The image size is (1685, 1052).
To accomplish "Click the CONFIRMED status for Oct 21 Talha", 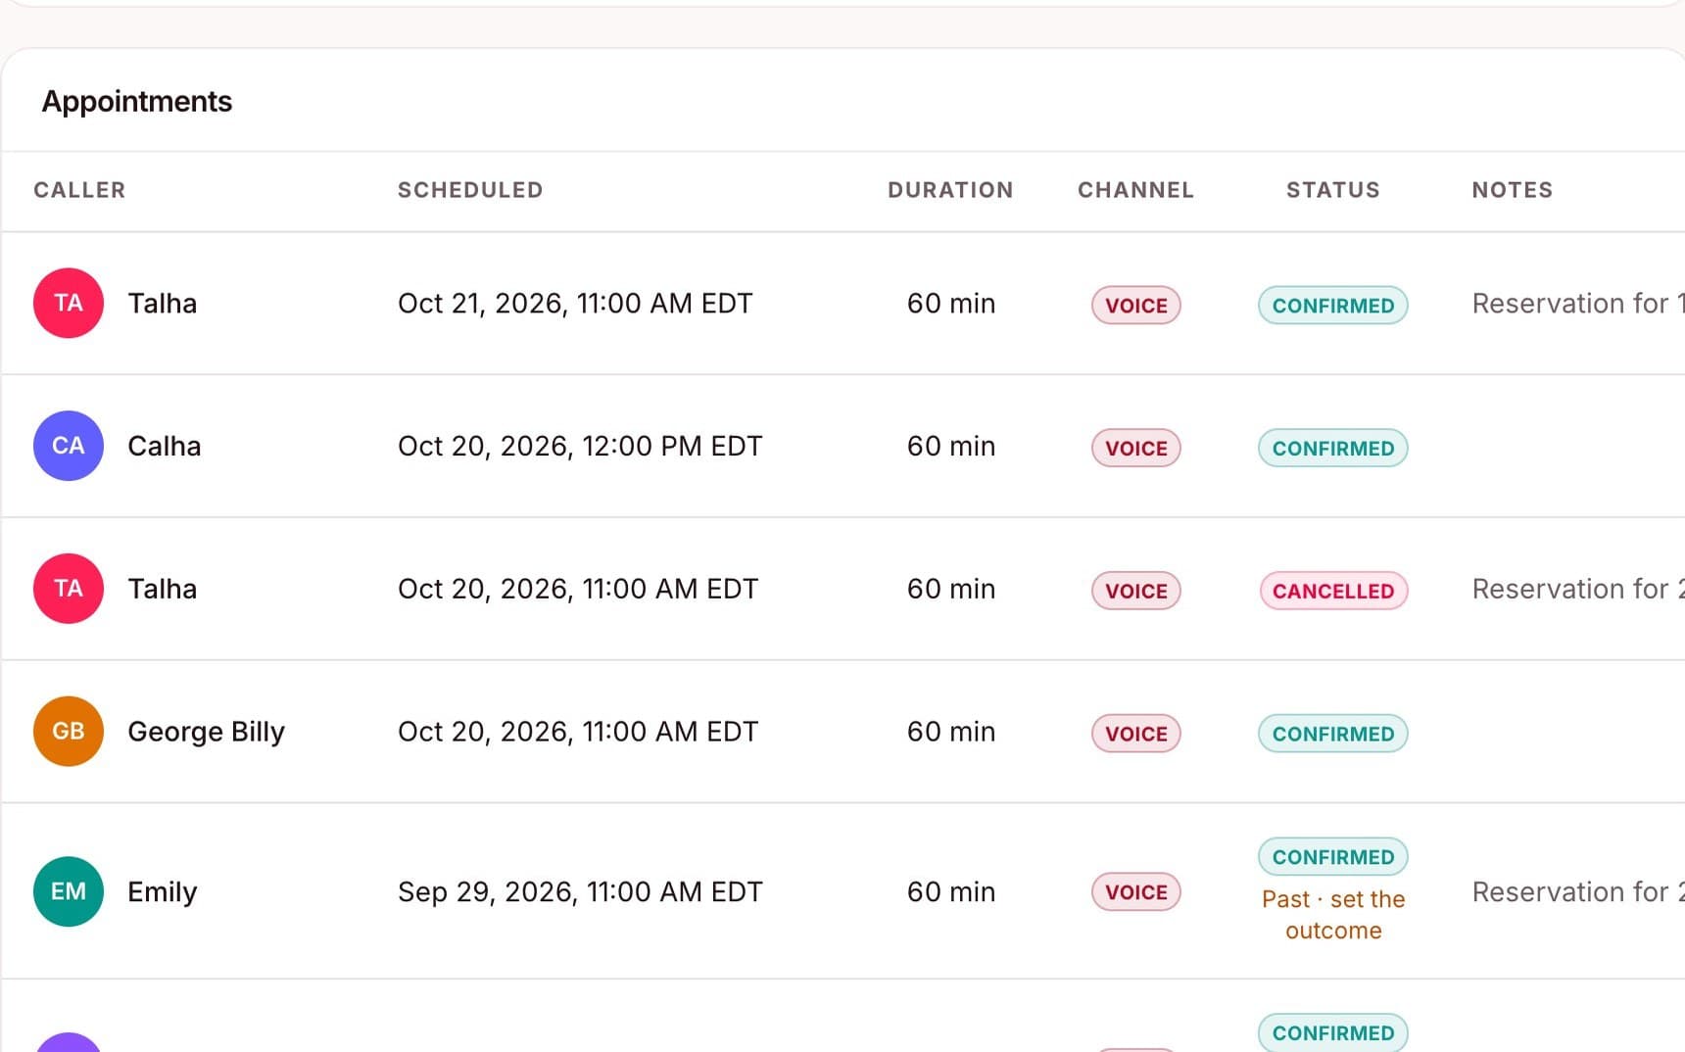I will pyautogui.click(x=1333, y=305).
